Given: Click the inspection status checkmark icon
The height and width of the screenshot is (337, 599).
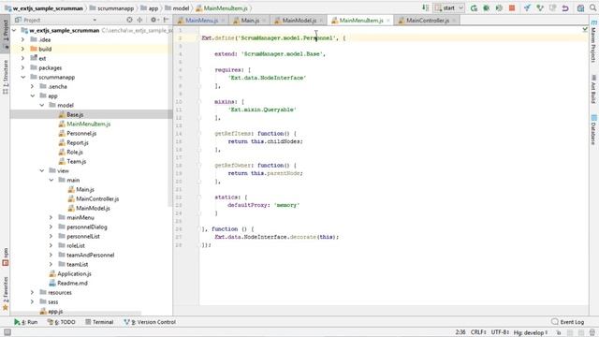Looking at the screenshot, I should pos(585,29).
